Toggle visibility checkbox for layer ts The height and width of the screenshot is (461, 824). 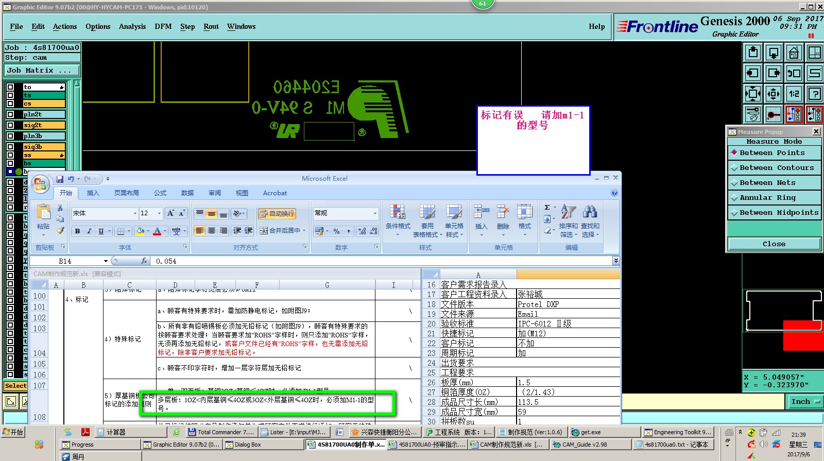pyautogui.click(x=10, y=95)
